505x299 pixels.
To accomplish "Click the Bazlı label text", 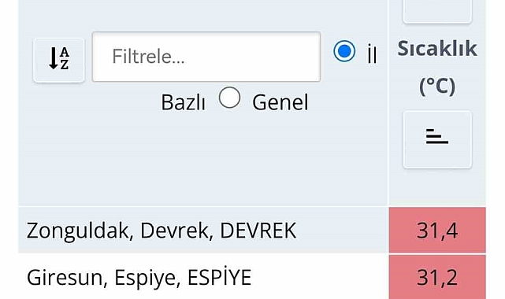I will tap(183, 102).
